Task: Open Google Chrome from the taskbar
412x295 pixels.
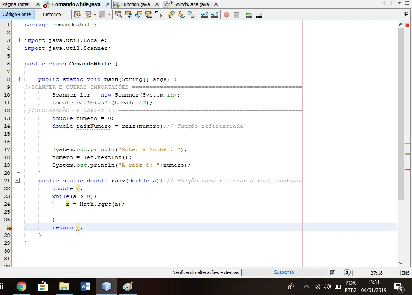Action: tap(21, 286)
